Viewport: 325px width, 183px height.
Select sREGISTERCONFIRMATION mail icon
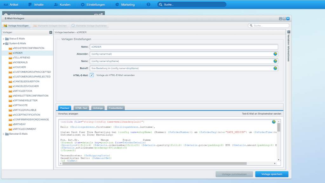(x=10, y=48)
